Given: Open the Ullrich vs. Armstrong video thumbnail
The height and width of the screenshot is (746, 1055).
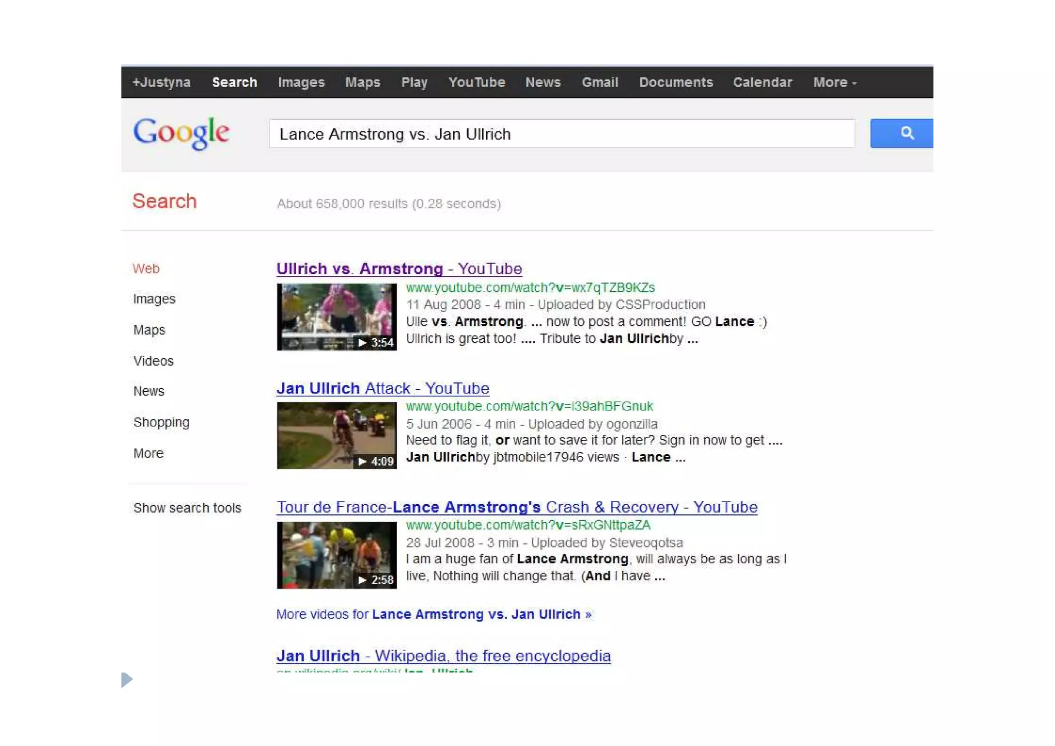Looking at the screenshot, I should pos(336,317).
